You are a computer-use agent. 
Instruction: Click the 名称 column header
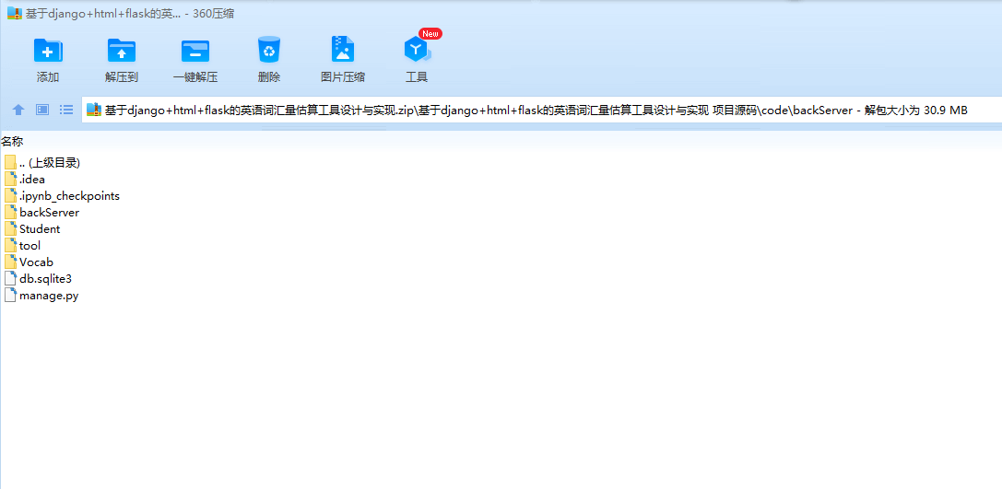12,142
